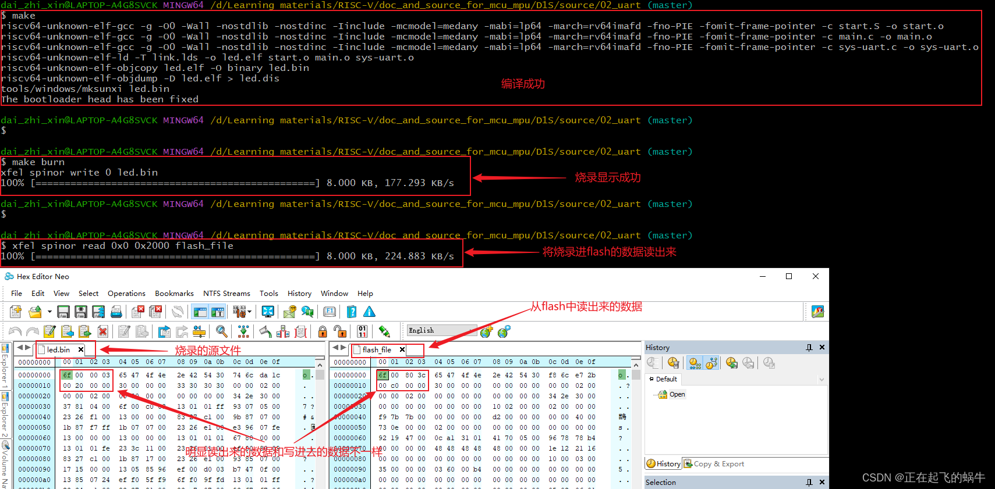Click the Close All documents icon
This screenshot has height=489, width=995.
155,312
